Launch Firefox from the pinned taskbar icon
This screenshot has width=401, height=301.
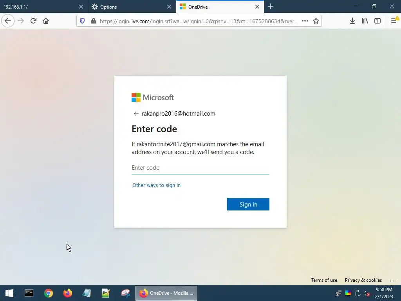(x=68, y=293)
